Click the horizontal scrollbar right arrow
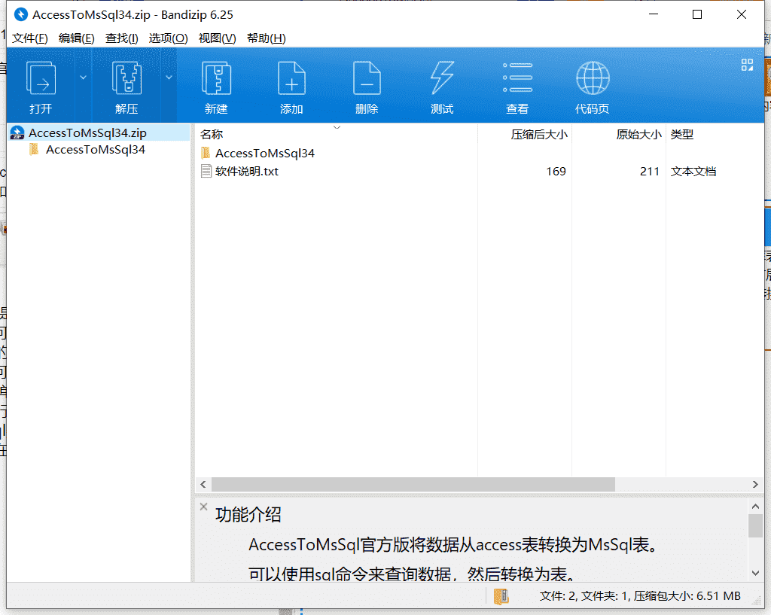 755,484
